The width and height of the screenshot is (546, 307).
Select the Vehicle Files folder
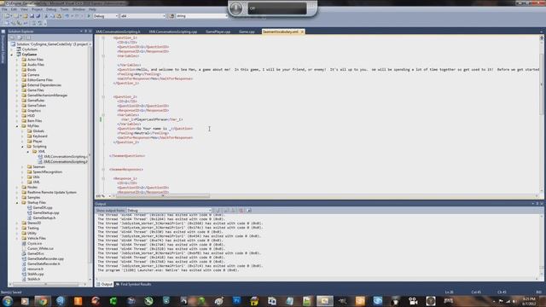pos(37,238)
